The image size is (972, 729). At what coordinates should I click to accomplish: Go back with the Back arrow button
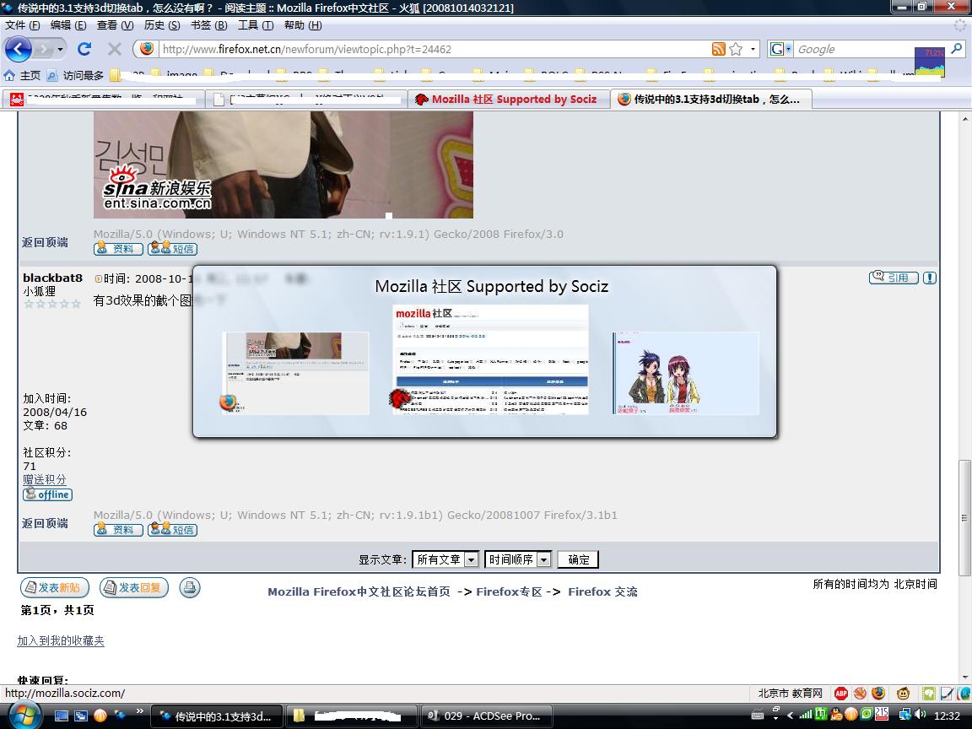(x=18, y=49)
